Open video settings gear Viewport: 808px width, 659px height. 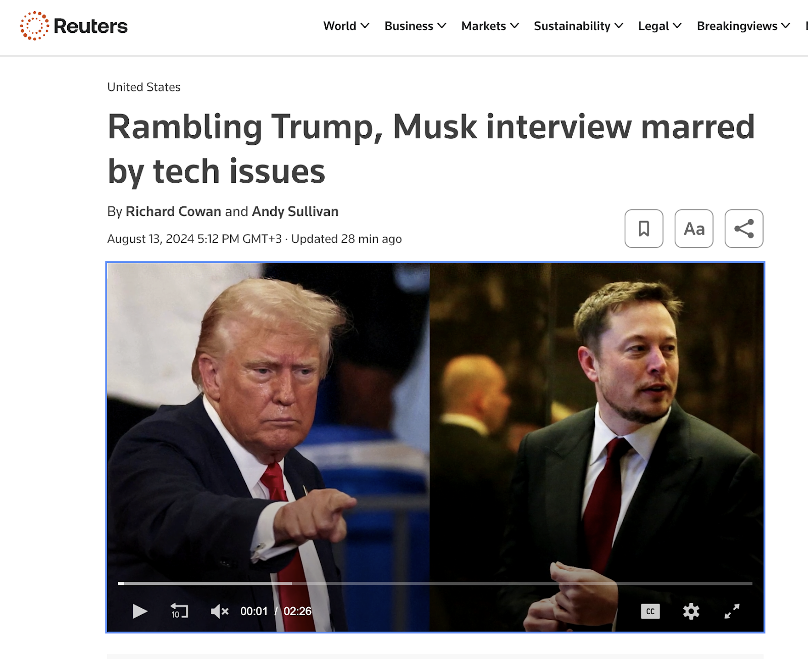[x=691, y=611]
